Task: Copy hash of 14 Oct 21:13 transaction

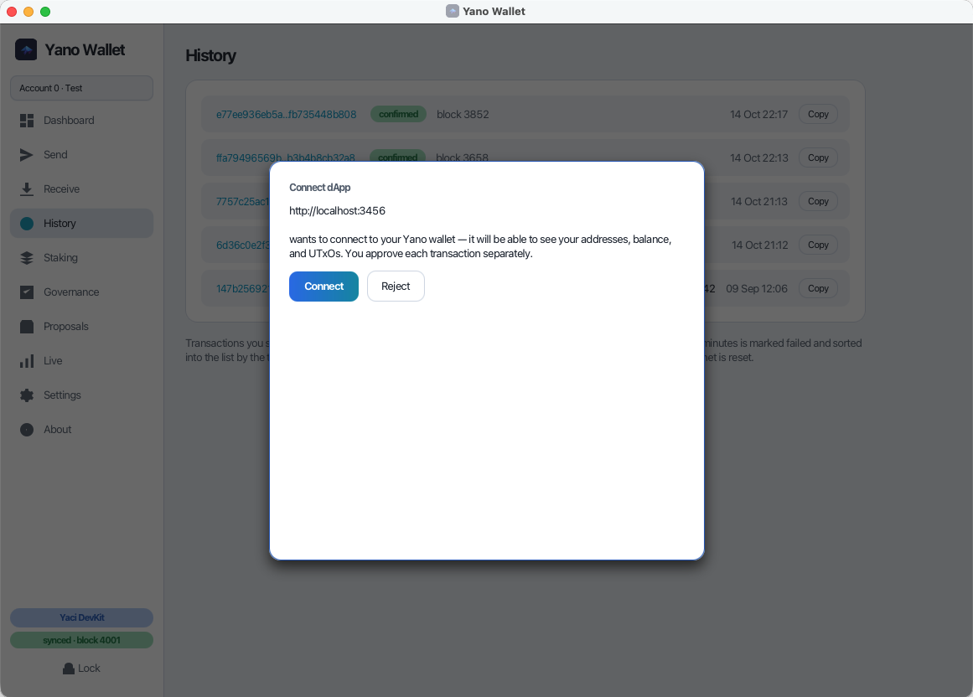Action: click(818, 201)
